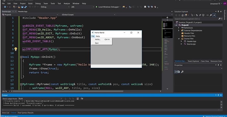Collapse the MyApp::OnInit function block

pos(21,57)
